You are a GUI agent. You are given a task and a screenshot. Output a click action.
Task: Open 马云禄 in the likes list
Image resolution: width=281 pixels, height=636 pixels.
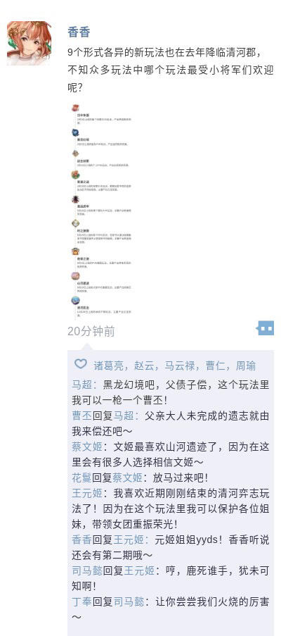tap(180, 366)
